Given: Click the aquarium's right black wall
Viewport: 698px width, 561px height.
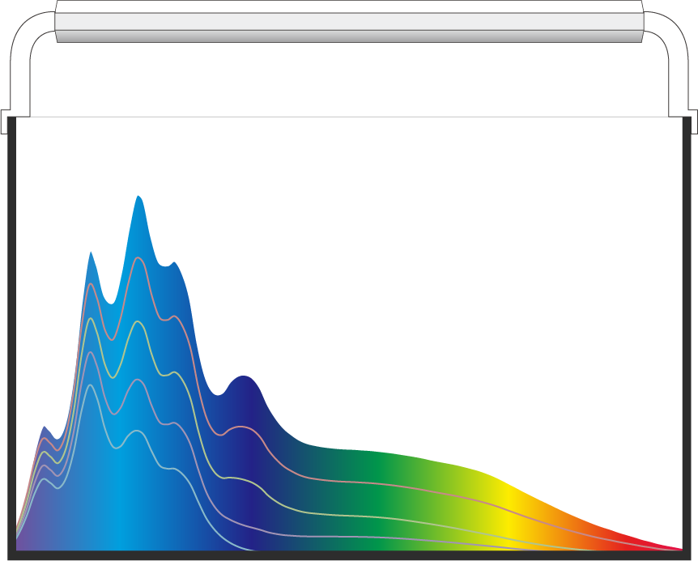Looking at the screenshot, I should (x=687, y=334).
